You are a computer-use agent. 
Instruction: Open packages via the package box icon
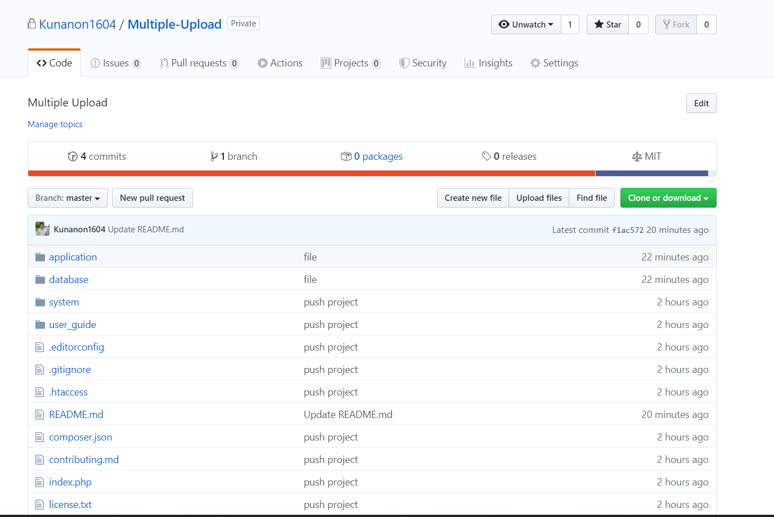346,156
